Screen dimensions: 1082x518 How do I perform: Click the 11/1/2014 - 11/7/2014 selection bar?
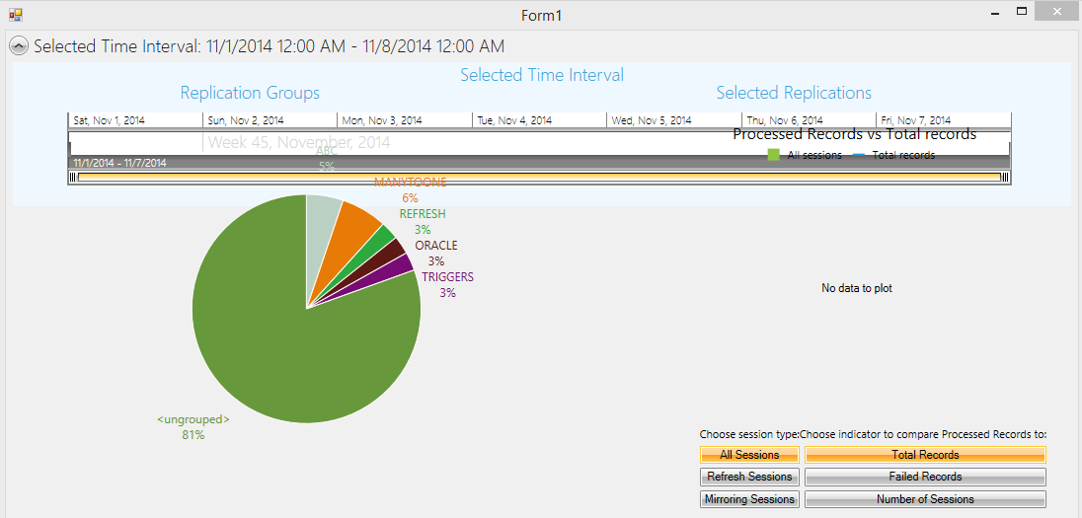click(540, 163)
